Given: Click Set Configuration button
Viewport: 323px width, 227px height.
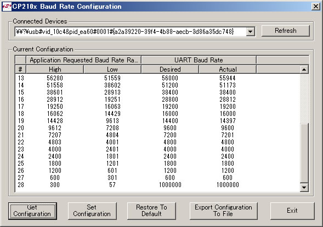Looking at the screenshot, I should (92, 211).
